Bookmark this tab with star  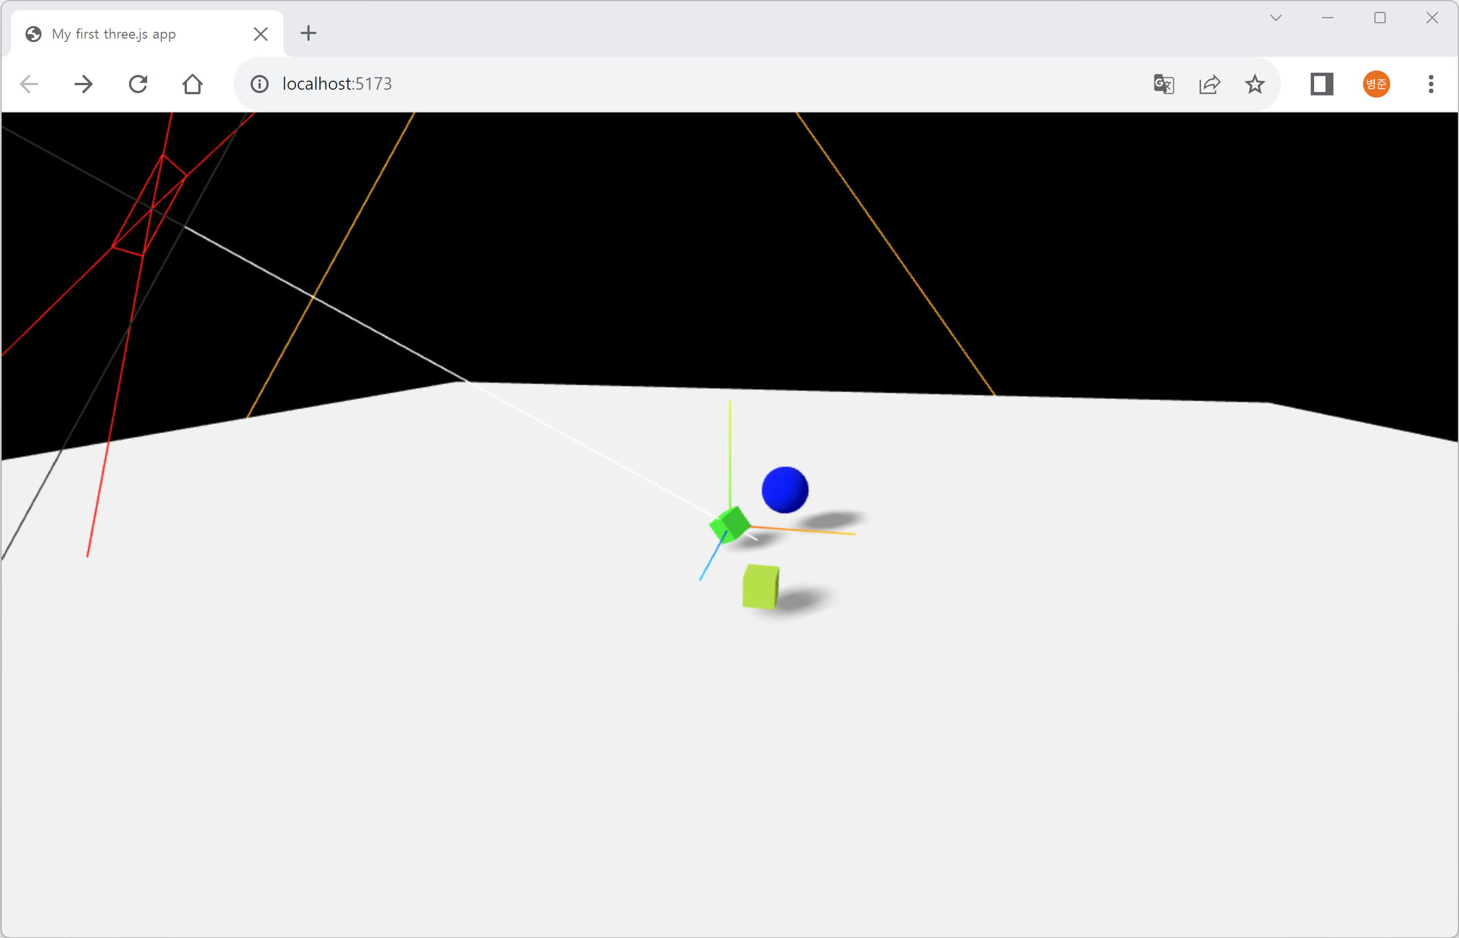pos(1255,84)
